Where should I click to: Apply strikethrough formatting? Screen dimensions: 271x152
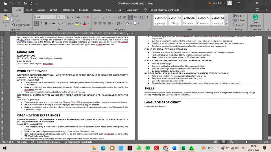pyautogui.click(x=54, y=23)
